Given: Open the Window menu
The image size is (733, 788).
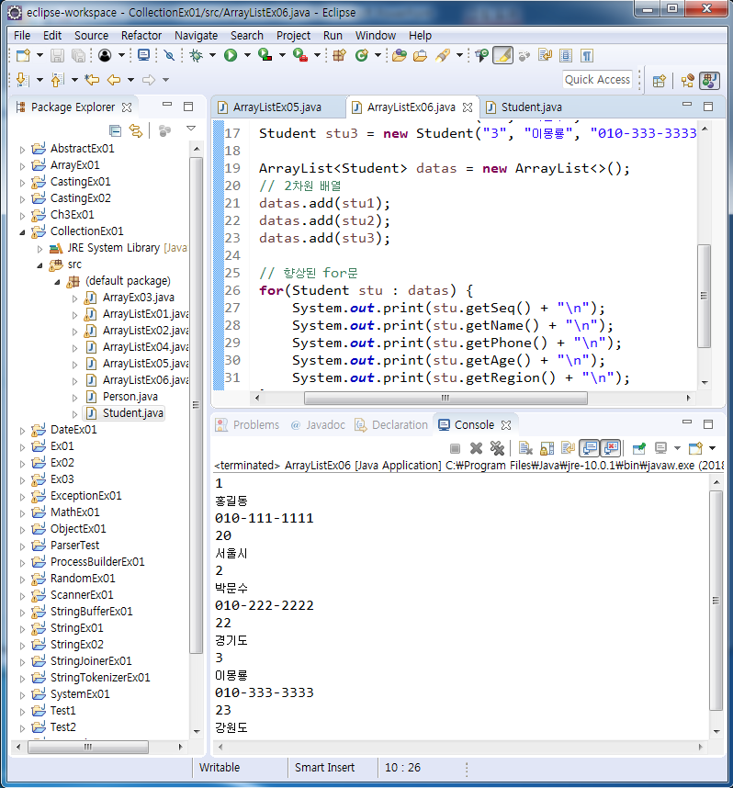Looking at the screenshot, I should tap(376, 36).
